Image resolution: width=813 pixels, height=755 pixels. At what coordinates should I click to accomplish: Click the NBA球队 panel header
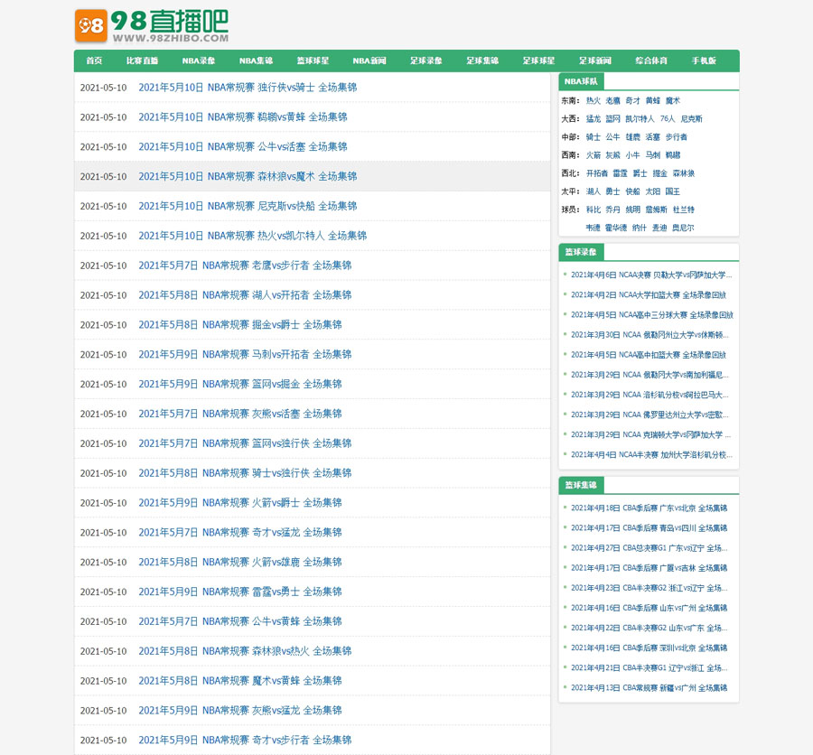pyautogui.click(x=581, y=81)
